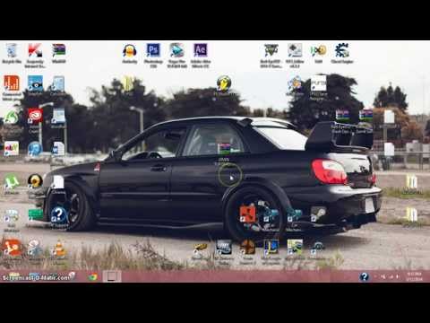Select the Word document desktop icon
Viewport: 430px width, 323px height.
(x=58, y=148)
